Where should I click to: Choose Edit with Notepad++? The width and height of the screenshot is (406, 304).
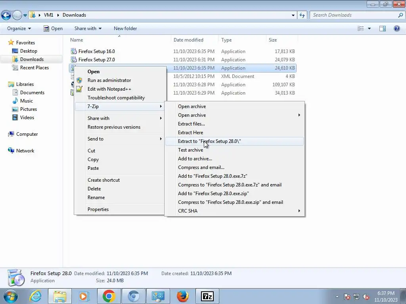(x=119, y=89)
